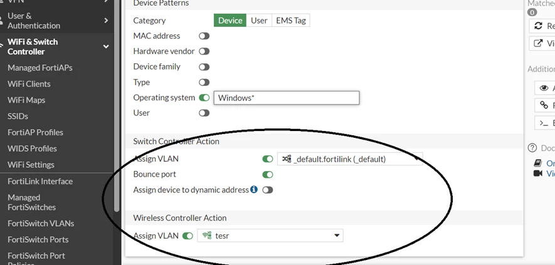Screen dimensions: 555x265
Task: Click the sidebar vertical scrollbar
Action: pos(117,106)
